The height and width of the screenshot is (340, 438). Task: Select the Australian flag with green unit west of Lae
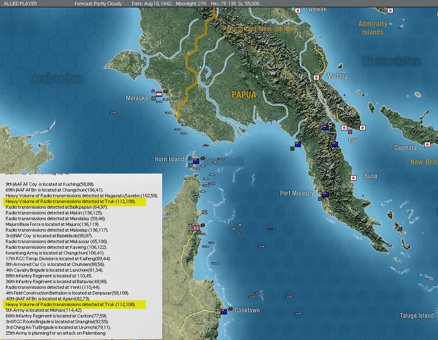(x=298, y=144)
